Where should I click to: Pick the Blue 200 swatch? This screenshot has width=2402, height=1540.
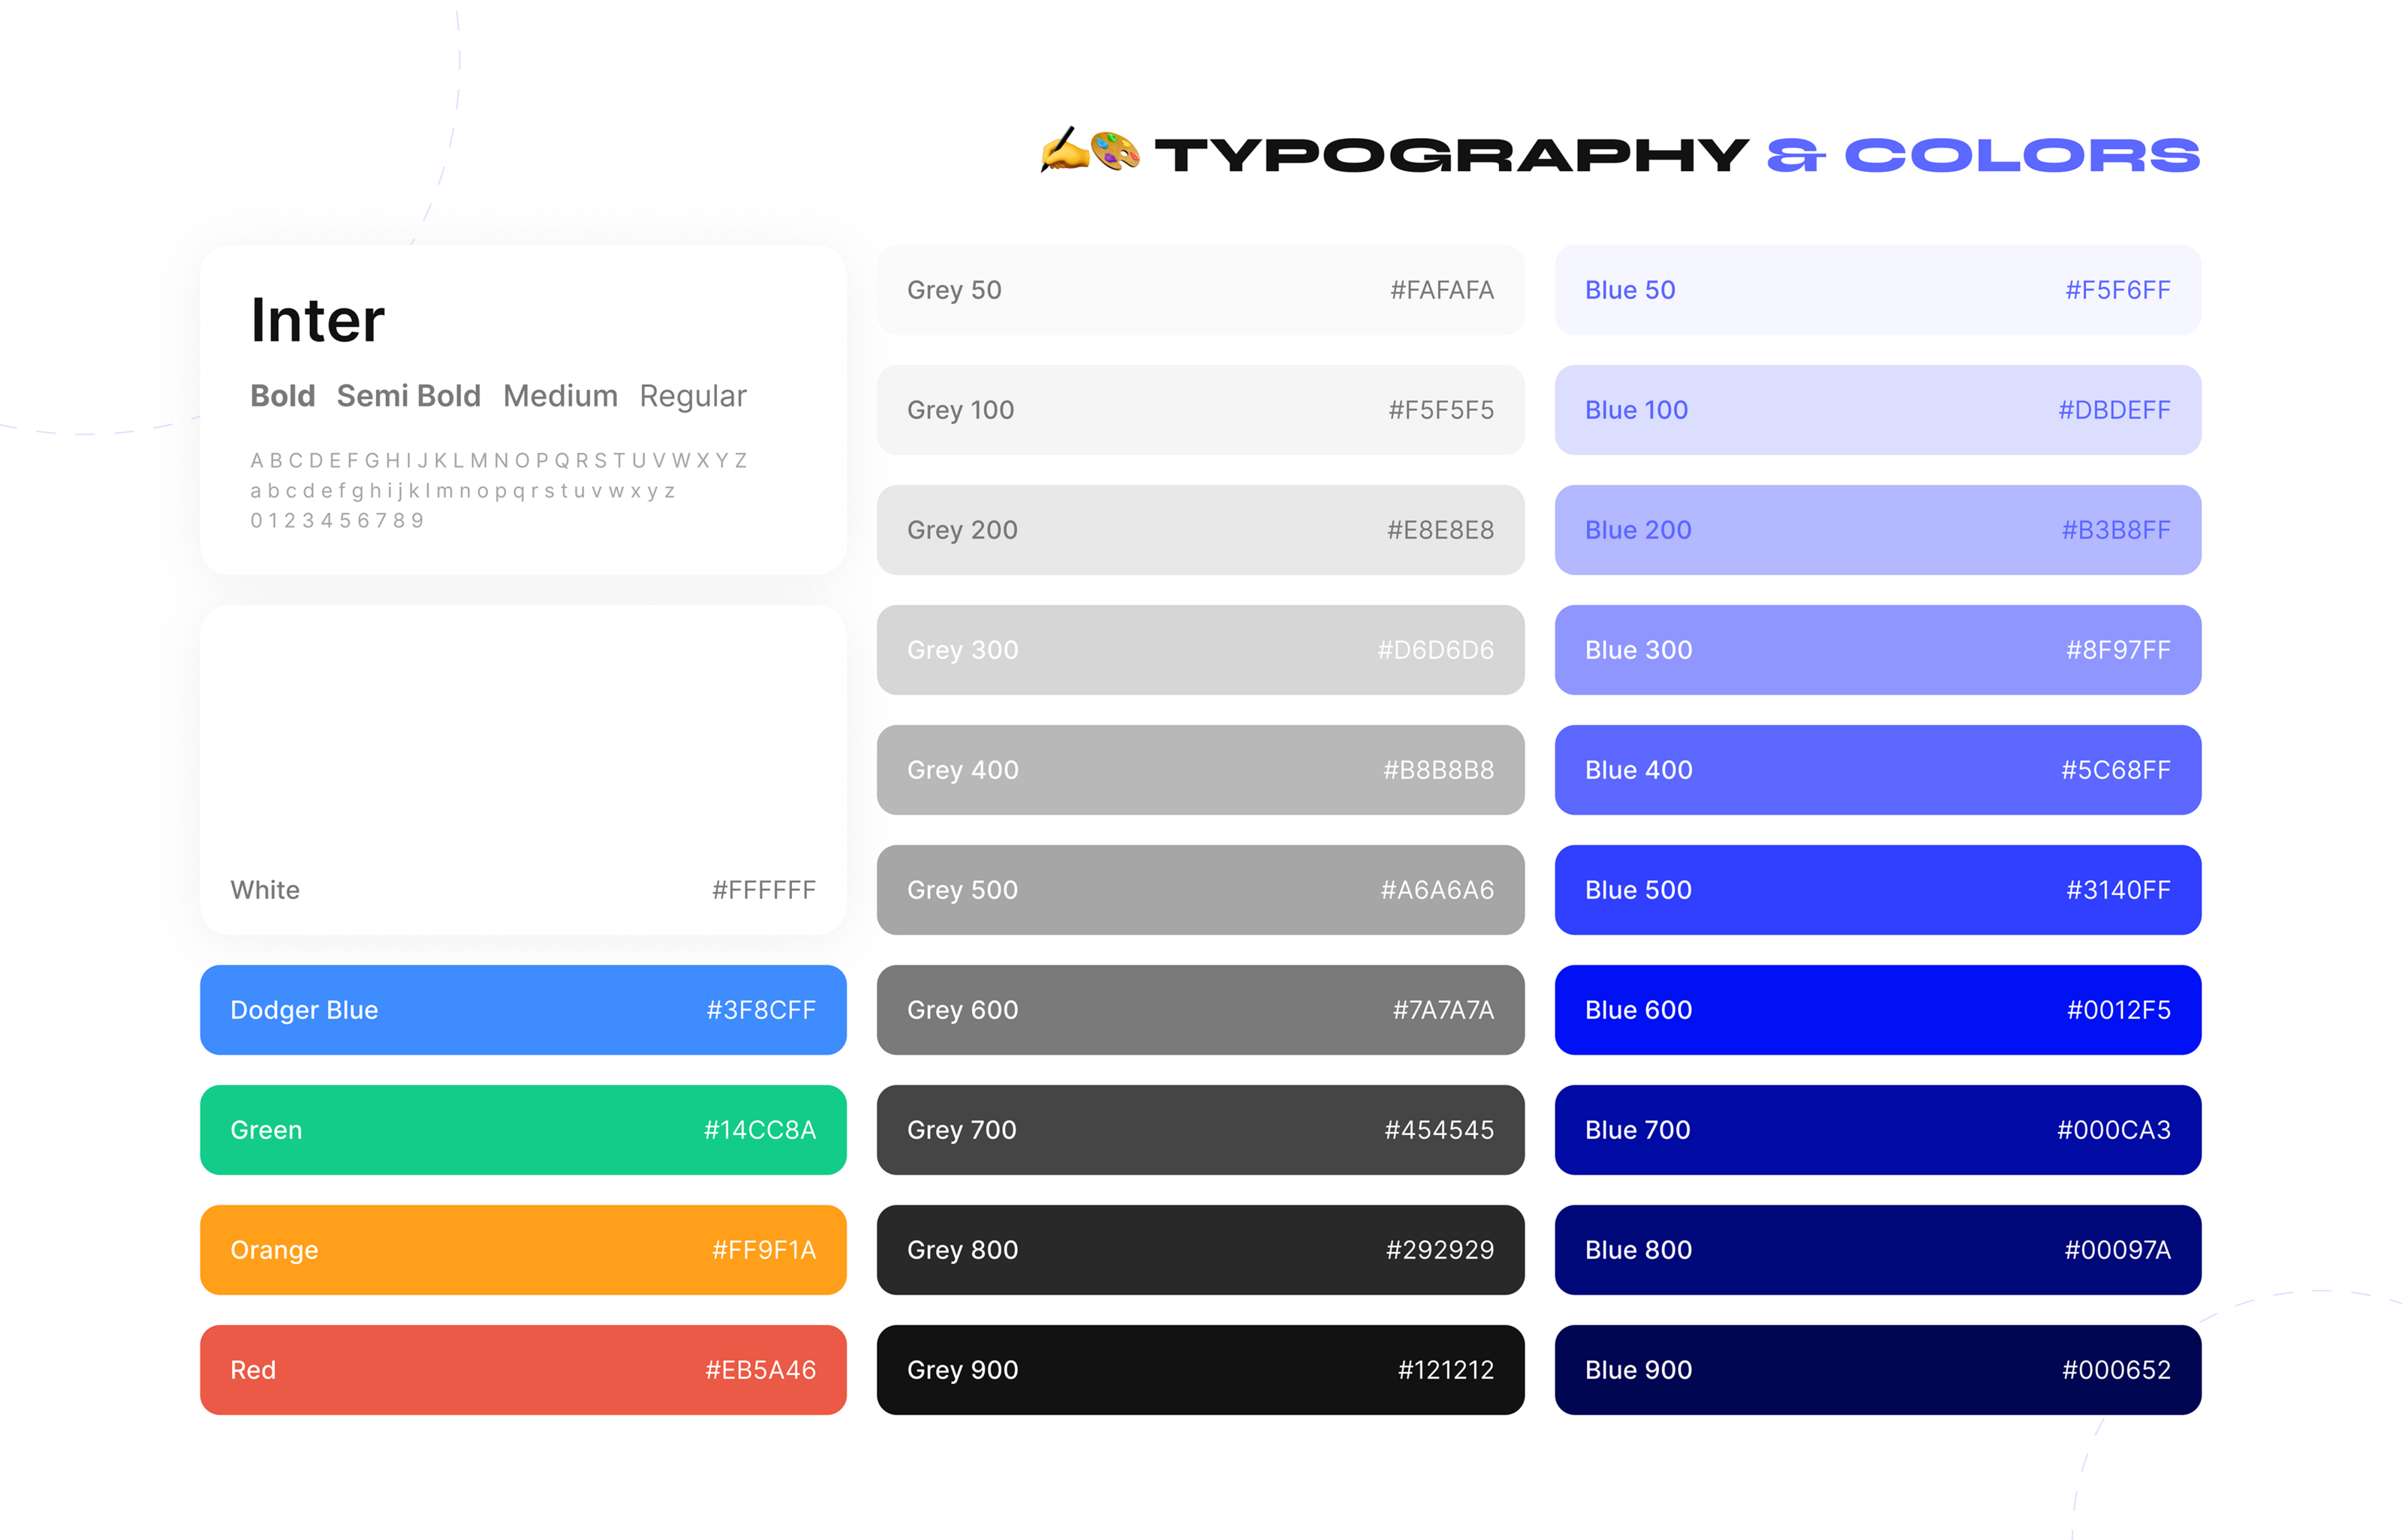click(x=1878, y=530)
